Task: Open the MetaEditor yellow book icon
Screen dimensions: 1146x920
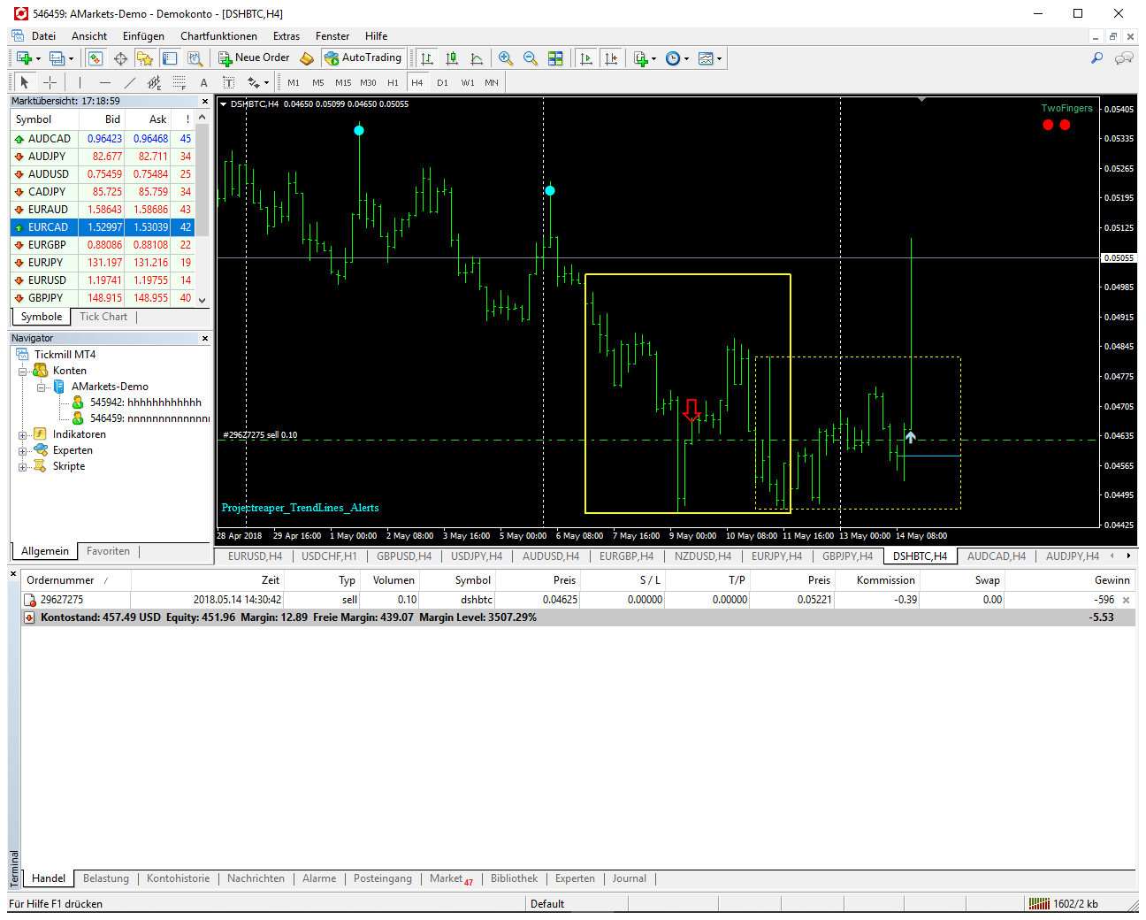Action: coord(307,58)
